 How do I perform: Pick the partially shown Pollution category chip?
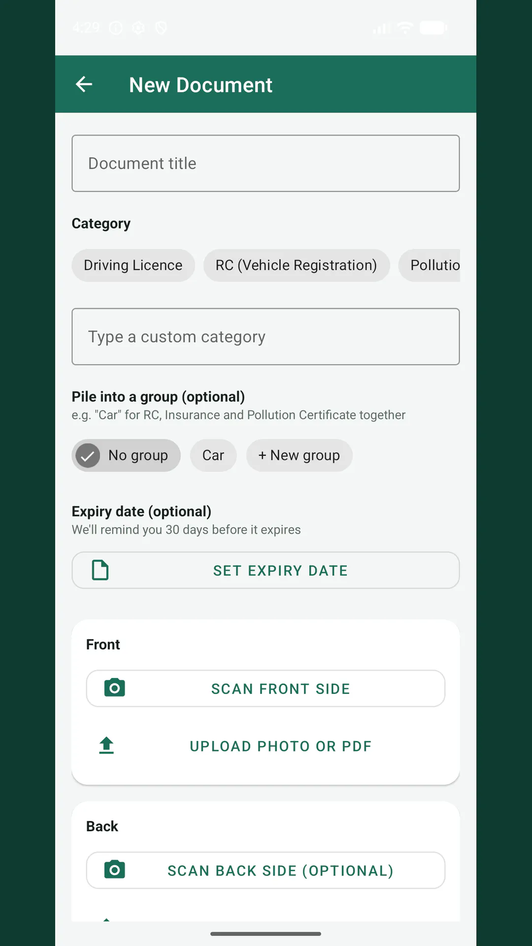(x=430, y=265)
